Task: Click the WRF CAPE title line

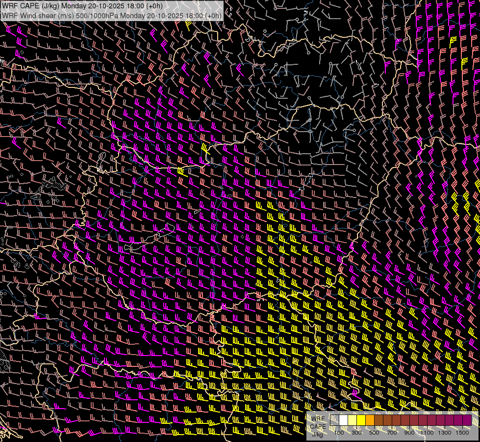Action: click(x=82, y=6)
